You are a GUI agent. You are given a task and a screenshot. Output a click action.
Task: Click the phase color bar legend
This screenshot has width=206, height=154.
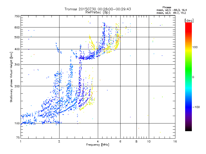188,76
